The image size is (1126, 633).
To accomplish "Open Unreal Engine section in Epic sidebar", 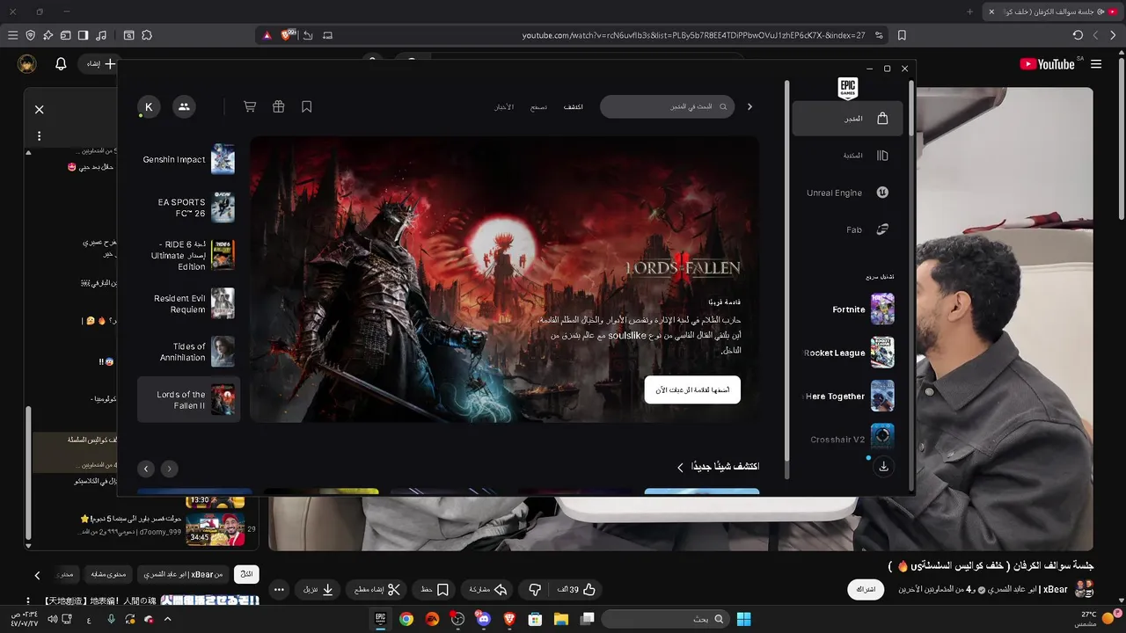I will coord(847,193).
